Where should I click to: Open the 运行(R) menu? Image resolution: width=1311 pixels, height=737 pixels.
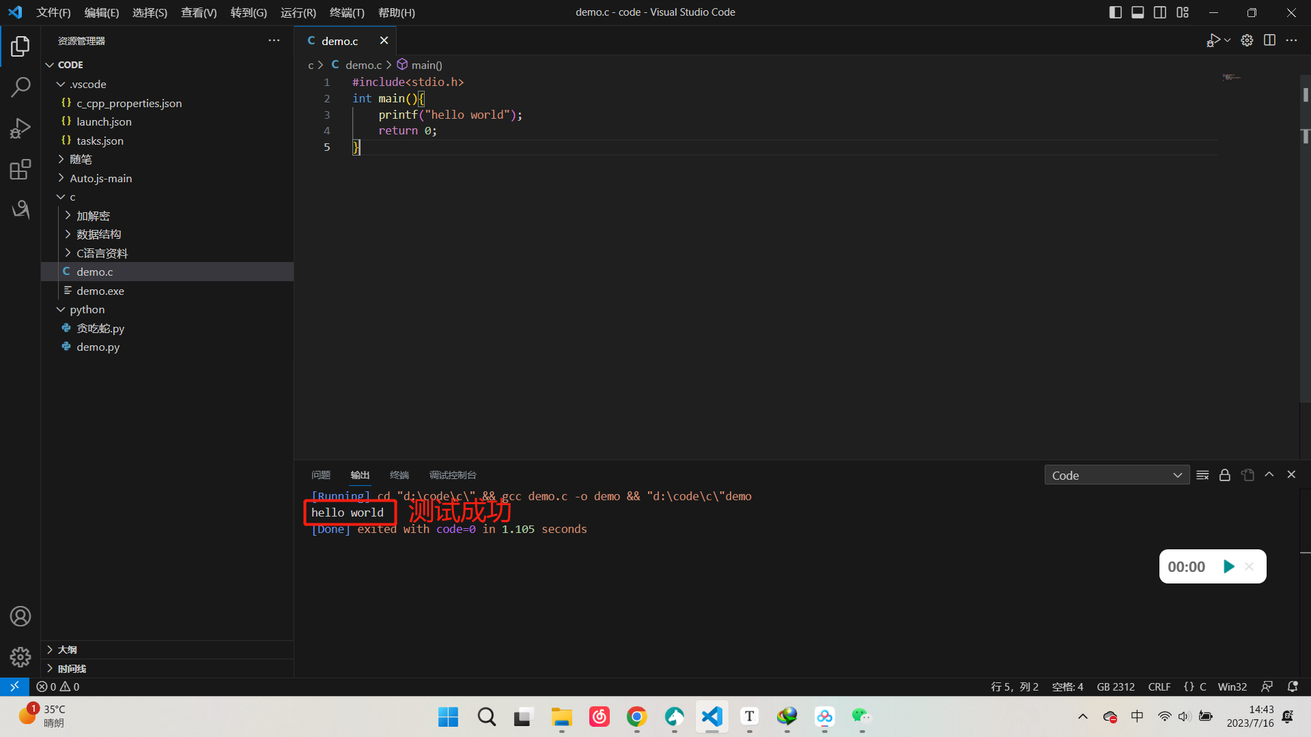[298, 12]
